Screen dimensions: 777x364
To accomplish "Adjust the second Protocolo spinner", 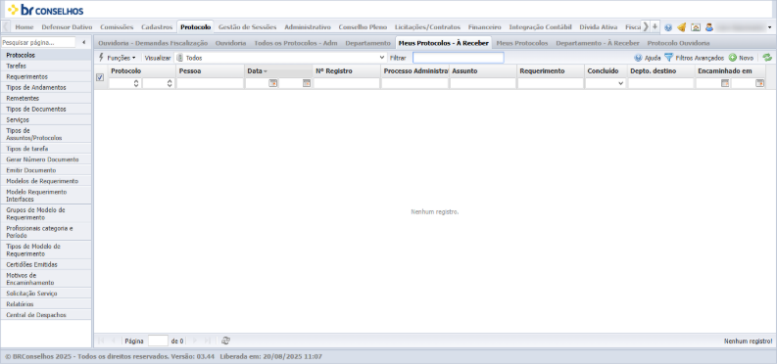I will point(170,83).
